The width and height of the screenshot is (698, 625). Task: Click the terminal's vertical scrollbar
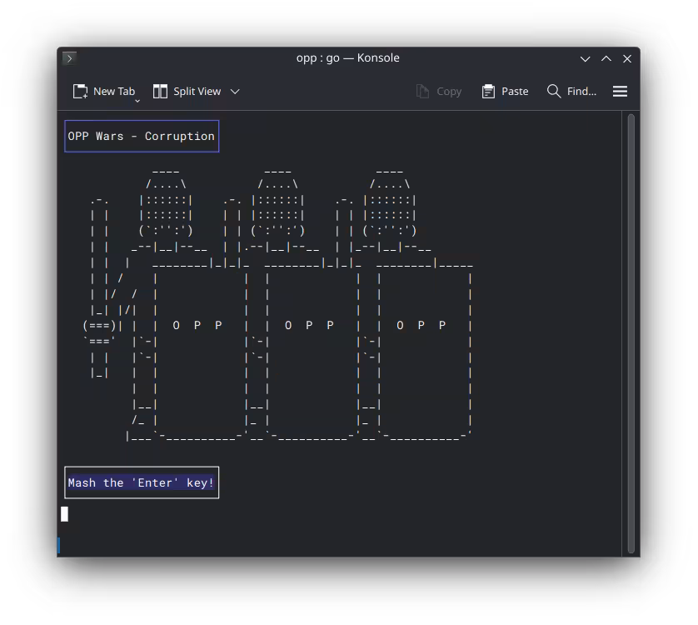pos(631,333)
